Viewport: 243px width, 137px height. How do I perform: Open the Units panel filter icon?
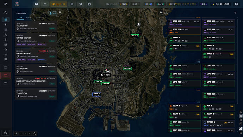click(235, 13)
